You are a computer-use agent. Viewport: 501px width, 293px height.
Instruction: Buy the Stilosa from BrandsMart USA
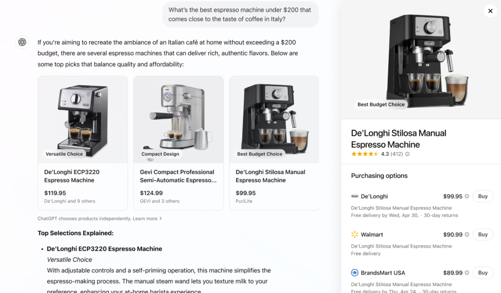[x=483, y=273]
